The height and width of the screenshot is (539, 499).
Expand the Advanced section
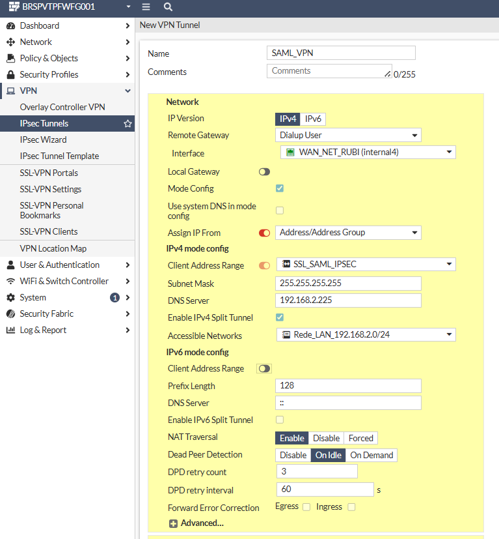196,523
